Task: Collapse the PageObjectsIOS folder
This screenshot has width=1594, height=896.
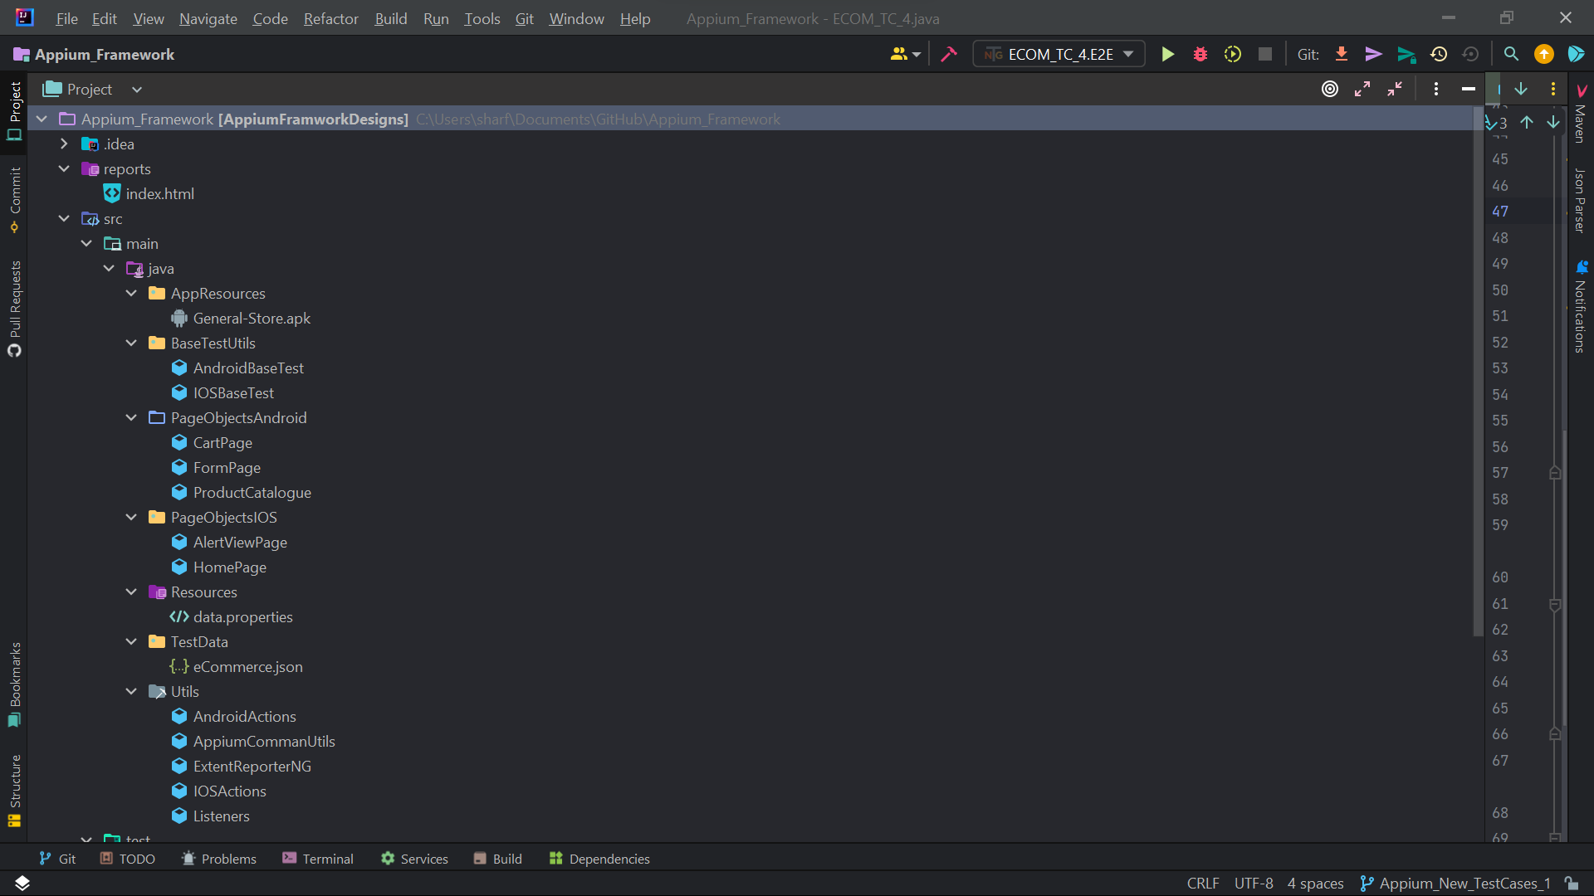Action: tap(130, 517)
